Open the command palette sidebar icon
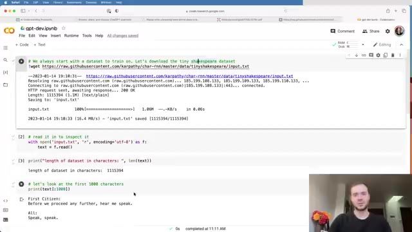The image size is (412, 232). click(x=6, y=210)
